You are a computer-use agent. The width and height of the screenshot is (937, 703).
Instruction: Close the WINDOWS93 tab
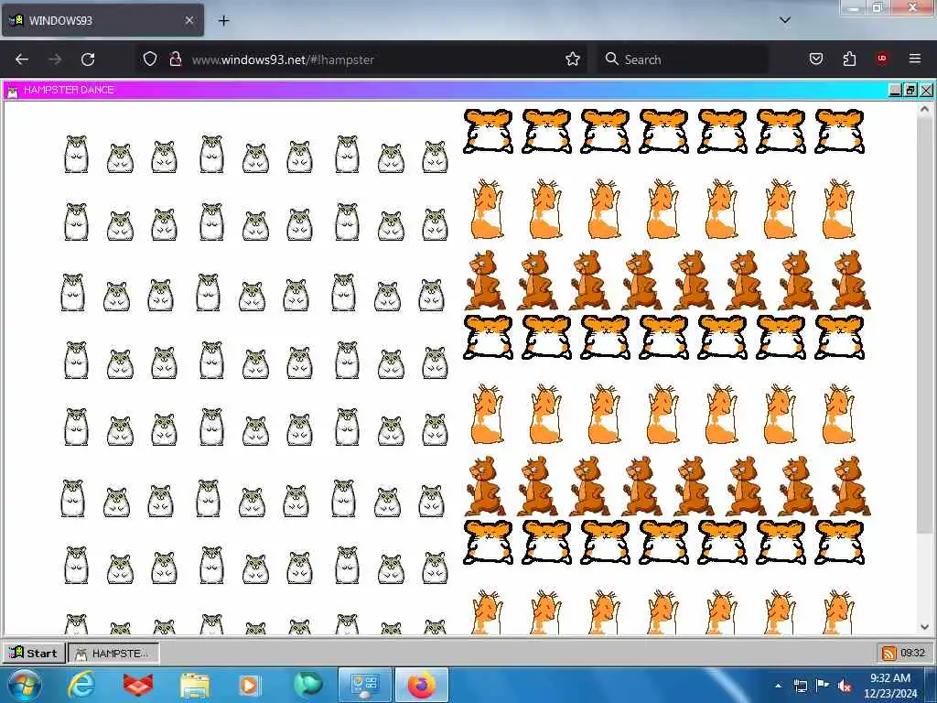pos(188,20)
